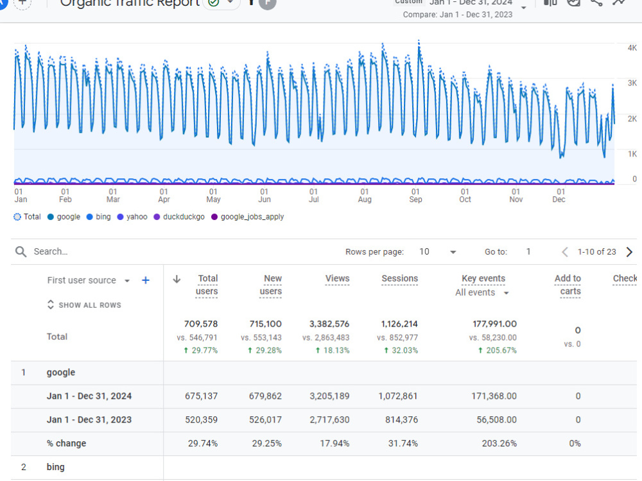Sort by the New users column header

[x=271, y=285]
